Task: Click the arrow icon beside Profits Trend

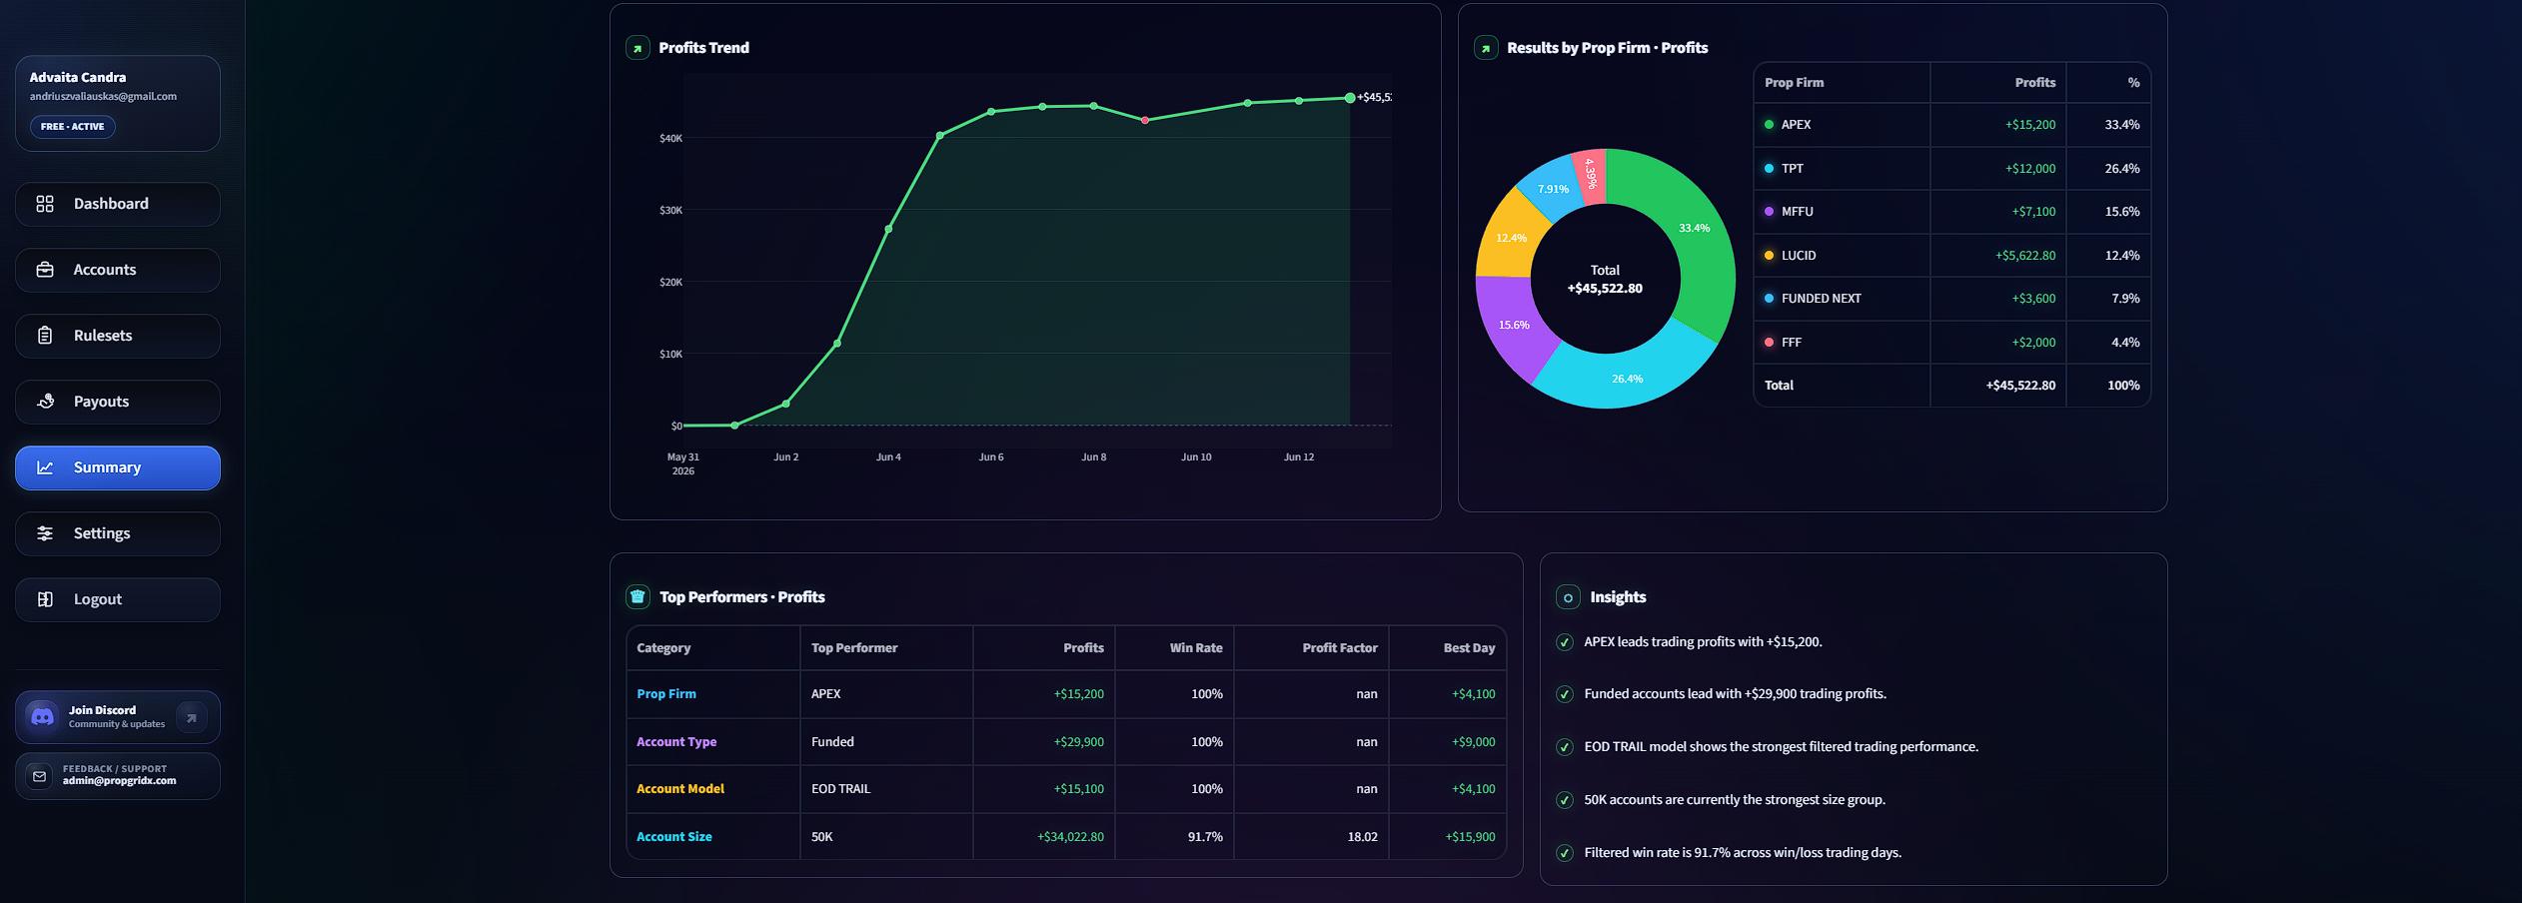Action: tap(637, 48)
